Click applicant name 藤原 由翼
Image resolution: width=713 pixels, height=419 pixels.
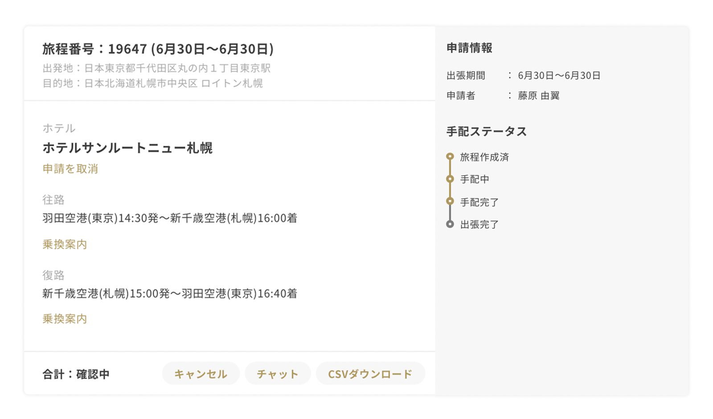tap(538, 96)
